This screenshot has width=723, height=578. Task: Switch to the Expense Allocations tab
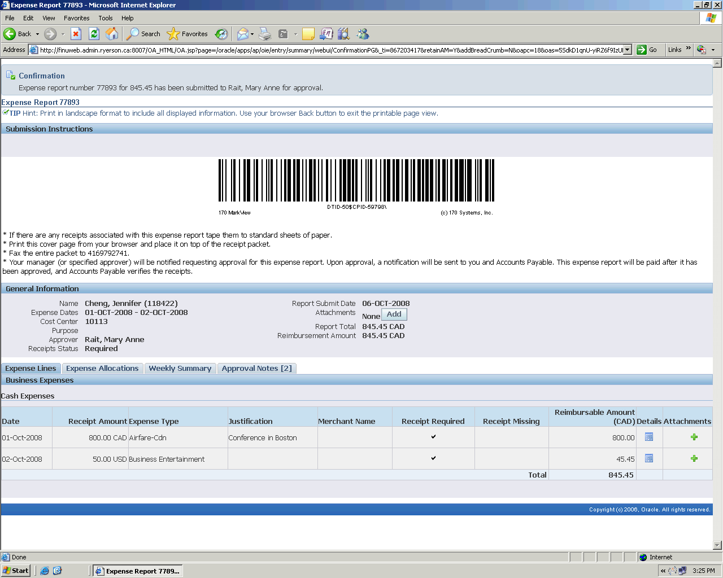tap(102, 369)
